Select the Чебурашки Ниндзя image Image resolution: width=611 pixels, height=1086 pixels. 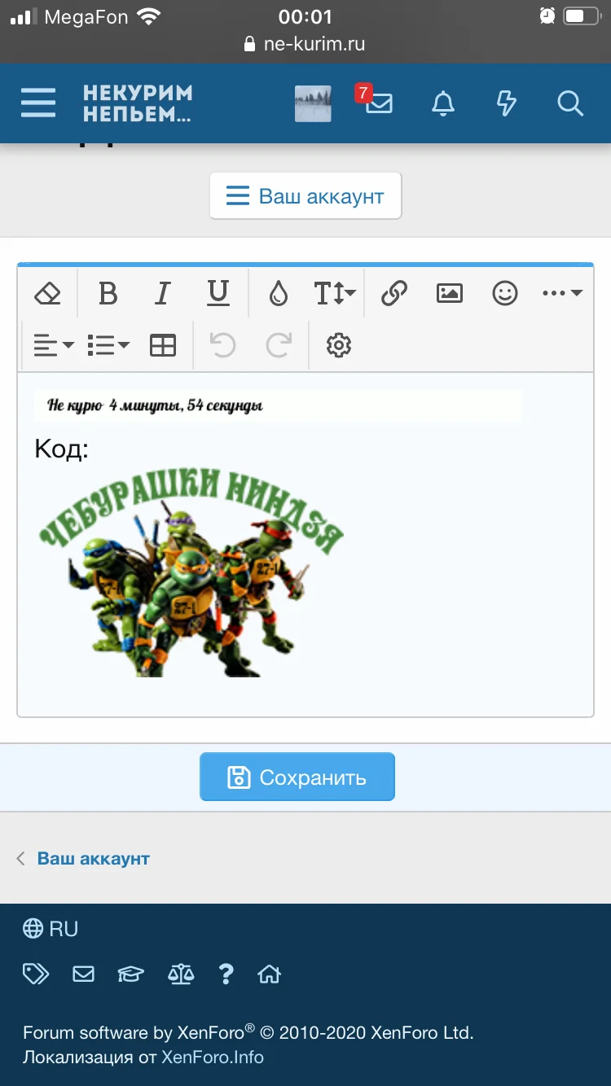[191, 573]
